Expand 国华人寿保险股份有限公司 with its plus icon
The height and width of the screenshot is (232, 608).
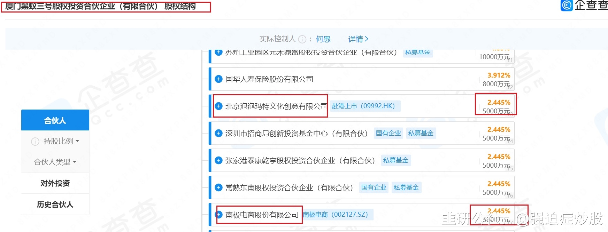(x=218, y=79)
